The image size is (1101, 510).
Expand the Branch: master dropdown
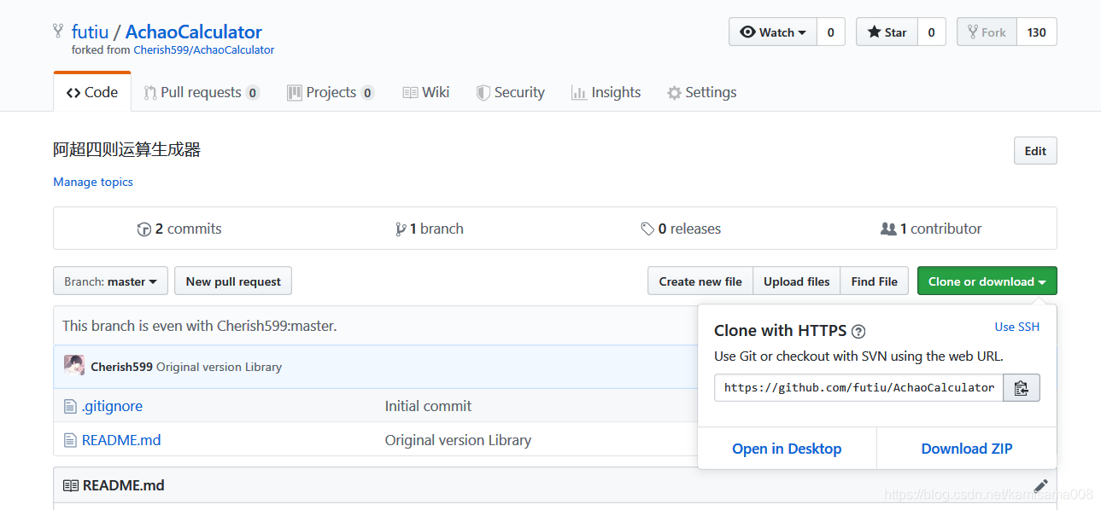(x=110, y=281)
